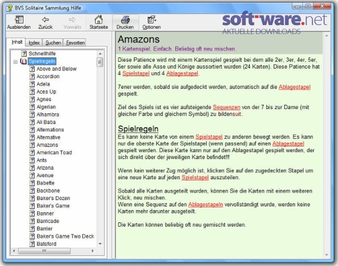Click the question icon beside Aces Up

pyautogui.click(x=32, y=92)
